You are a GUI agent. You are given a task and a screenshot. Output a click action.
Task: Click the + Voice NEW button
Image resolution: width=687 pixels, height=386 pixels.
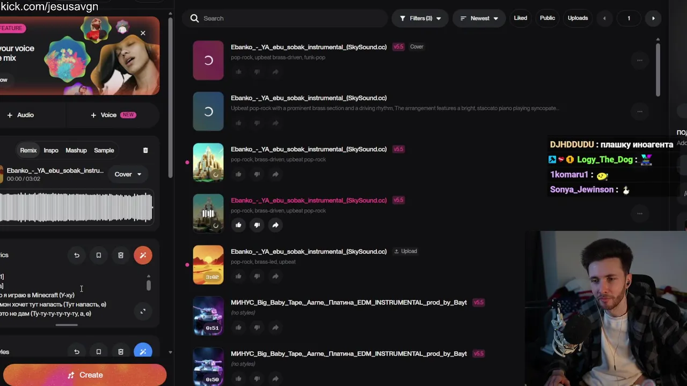coord(113,115)
